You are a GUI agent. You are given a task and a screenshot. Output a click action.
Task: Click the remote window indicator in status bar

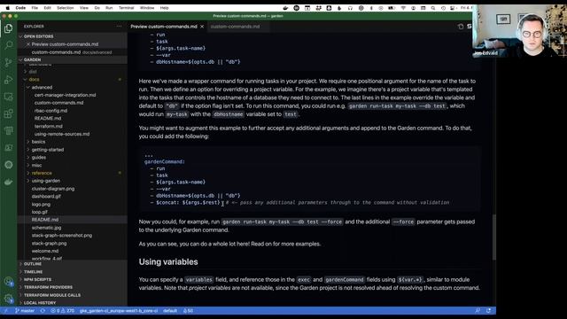(6, 311)
